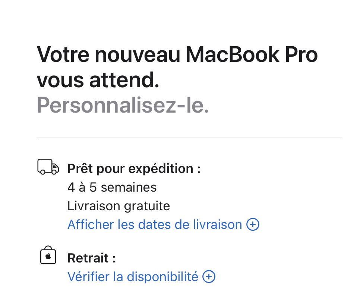Click the "Retrait :" pickup label
The width and height of the screenshot is (357, 302).
(x=91, y=258)
